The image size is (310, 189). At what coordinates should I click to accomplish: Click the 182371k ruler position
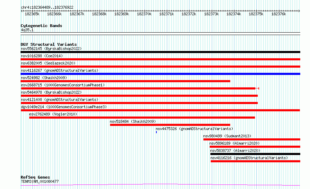point(166,14)
